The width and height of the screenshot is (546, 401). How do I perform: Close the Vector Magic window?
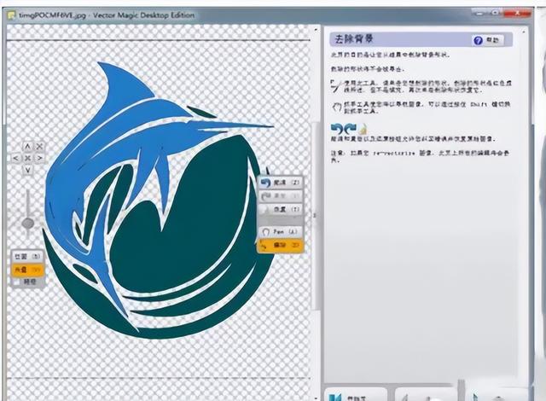coord(518,14)
